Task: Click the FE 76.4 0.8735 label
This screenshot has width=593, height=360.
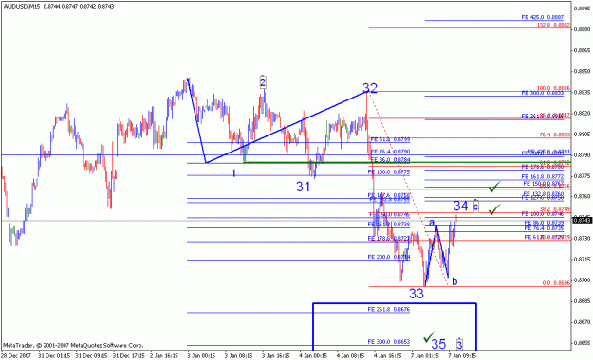Action: coord(544,228)
